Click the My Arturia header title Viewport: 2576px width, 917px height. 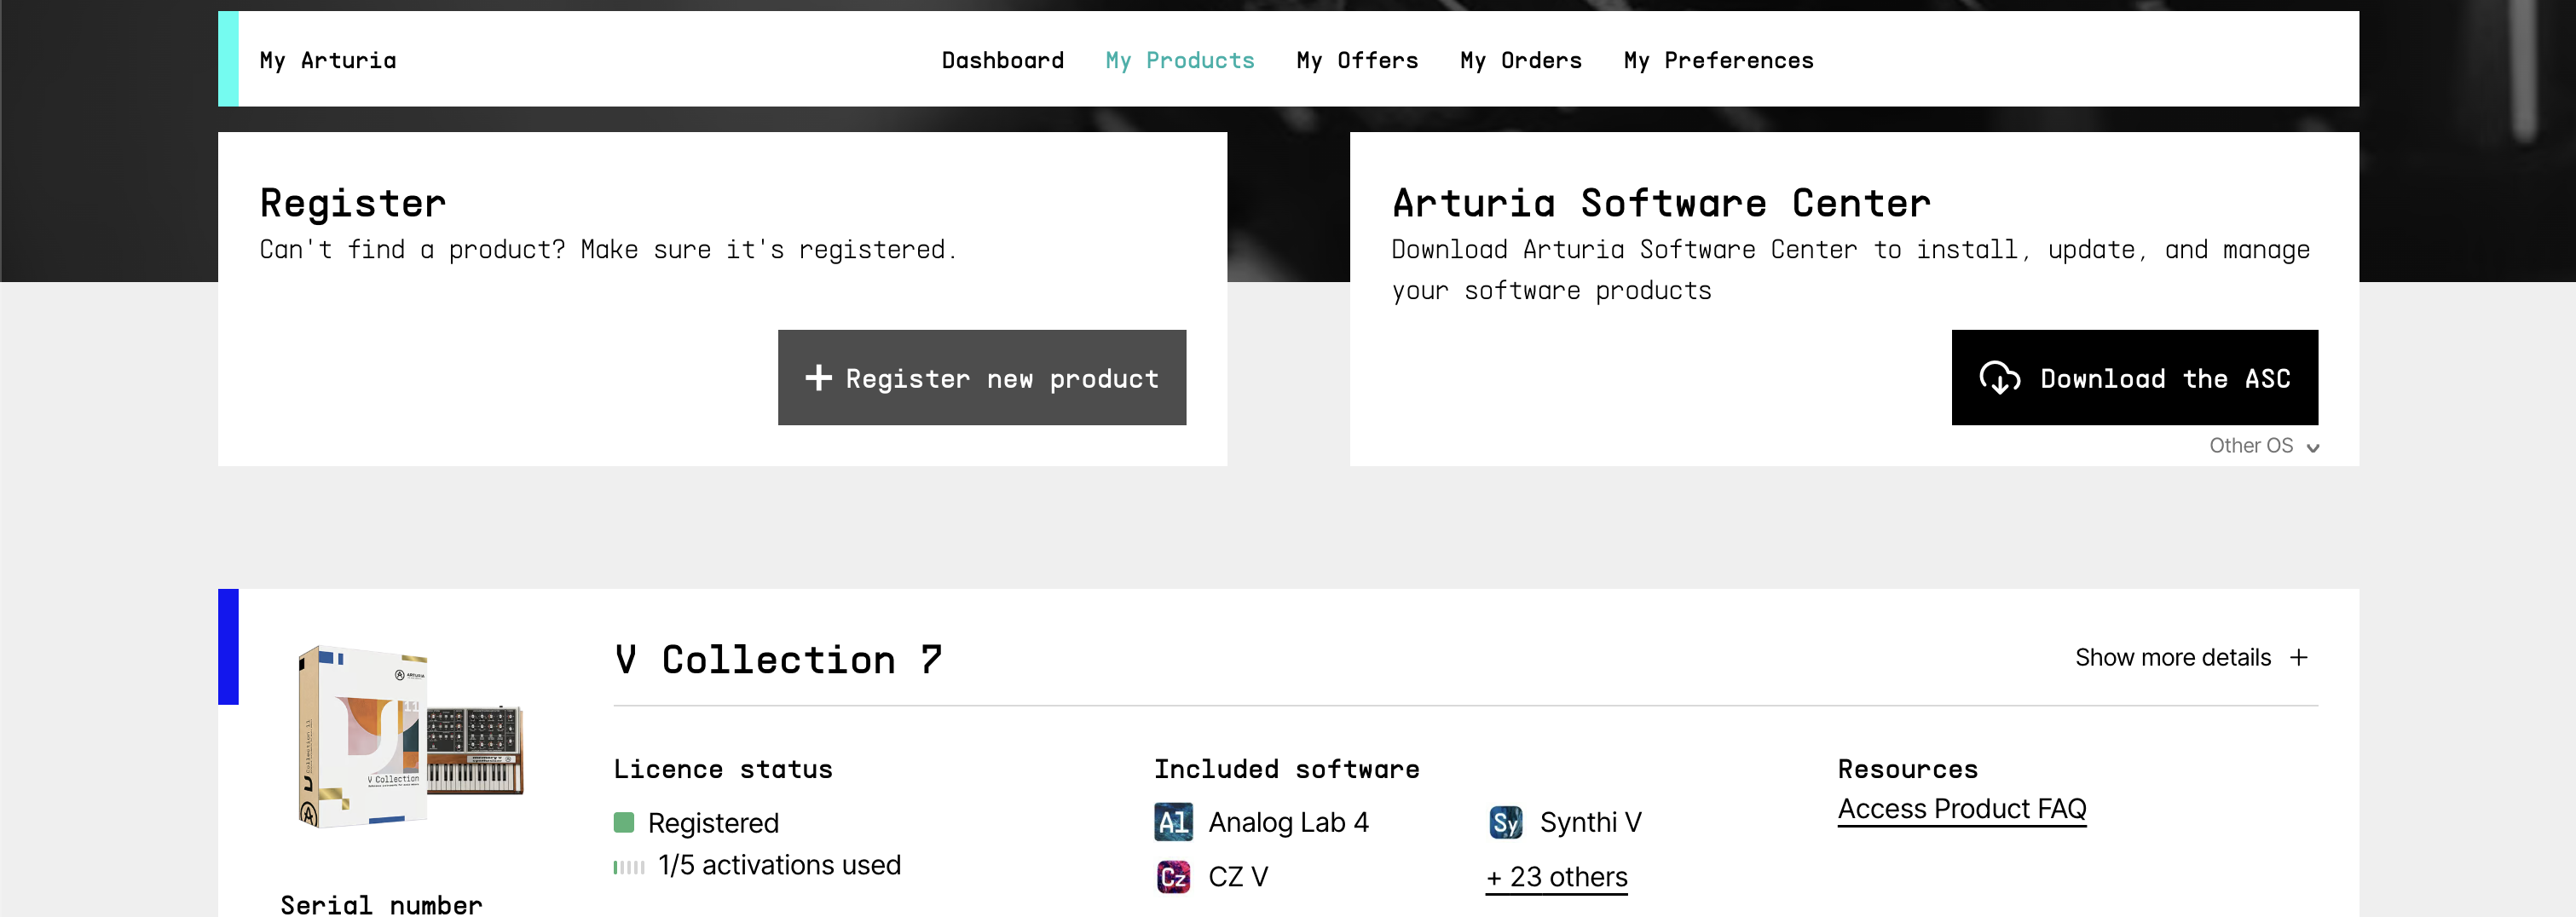328,60
